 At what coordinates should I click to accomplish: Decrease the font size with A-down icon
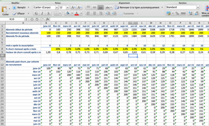click(79, 7)
